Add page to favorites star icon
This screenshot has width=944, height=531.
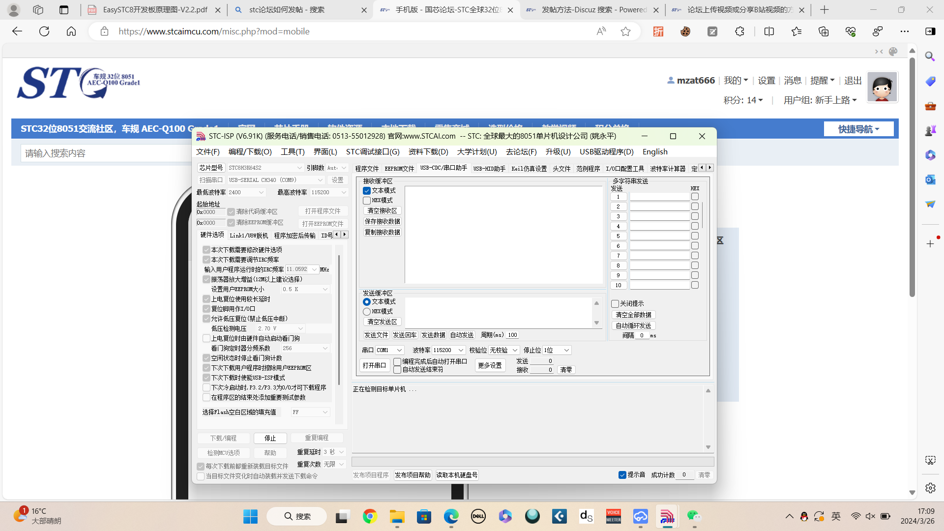point(625,31)
